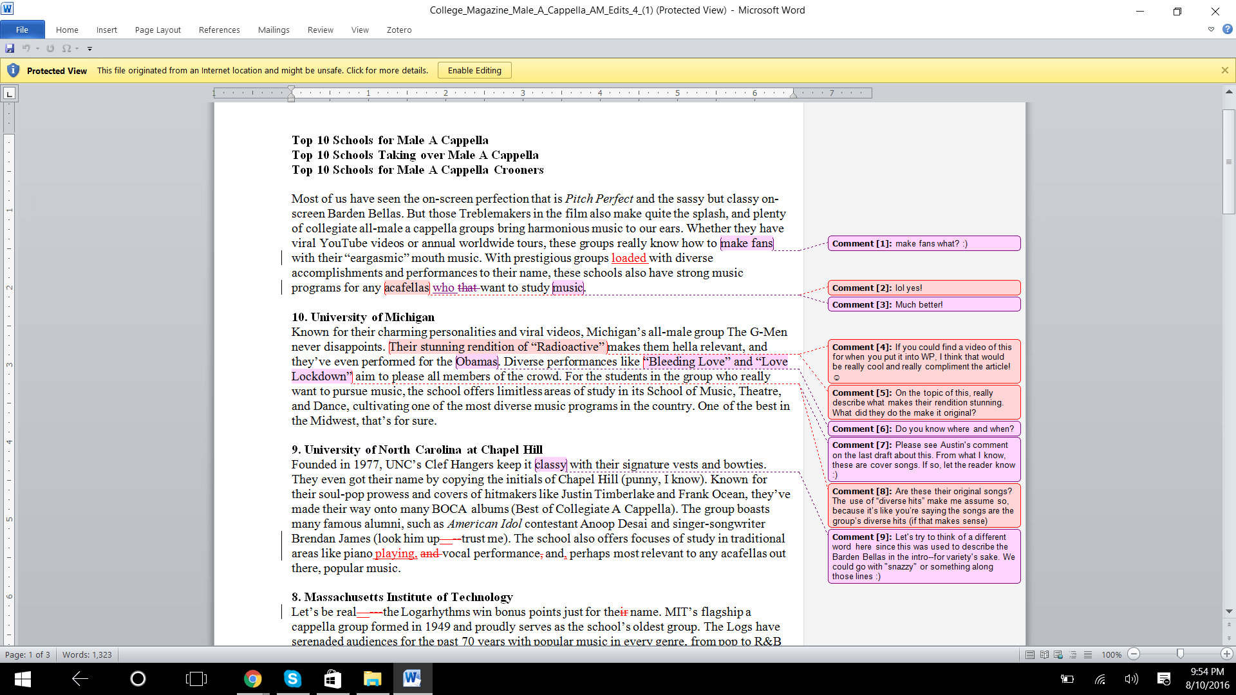Switch to Outline view icon
Image resolution: width=1236 pixels, height=695 pixels.
tap(1073, 654)
